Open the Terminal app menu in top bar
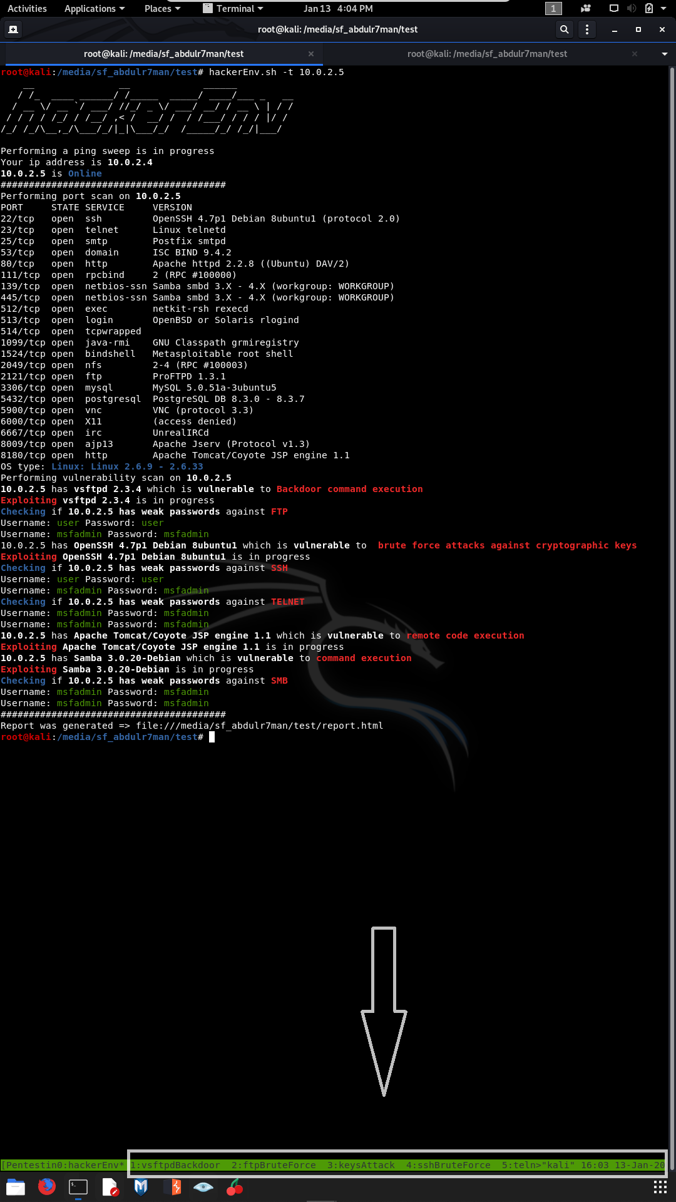The image size is (676, 1202). [x=233, y=8]
